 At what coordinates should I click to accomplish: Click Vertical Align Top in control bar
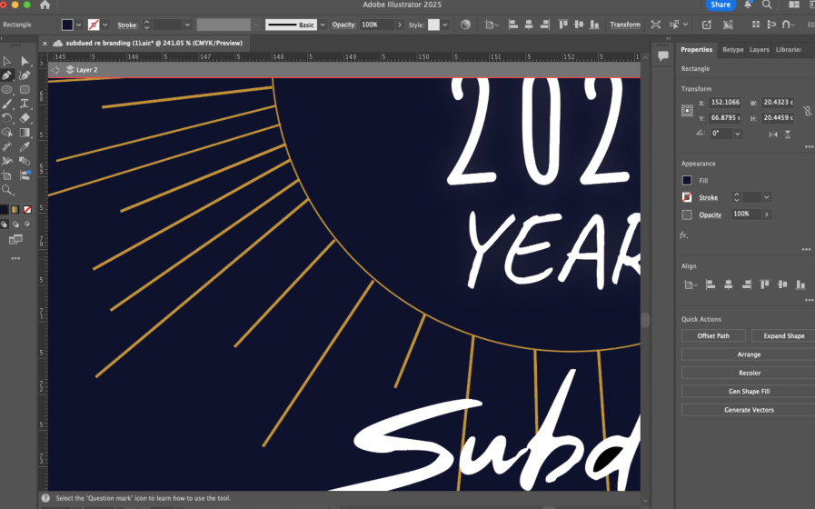tap(563, 25)
